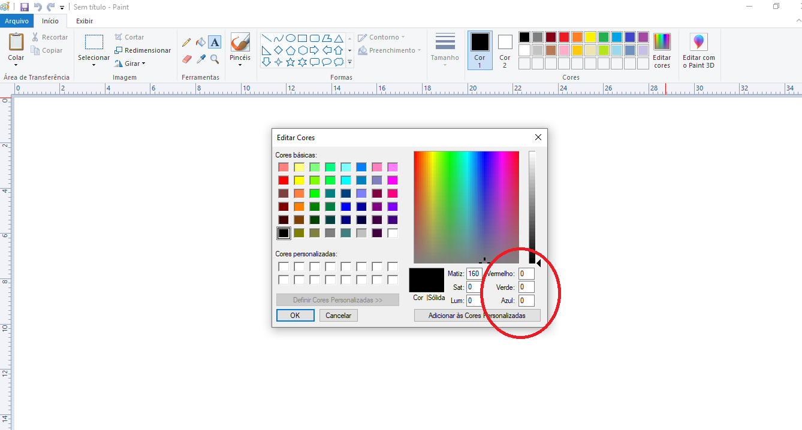
Task: Select the Color picker eyedropper tool
Action: tap(201, 59)
